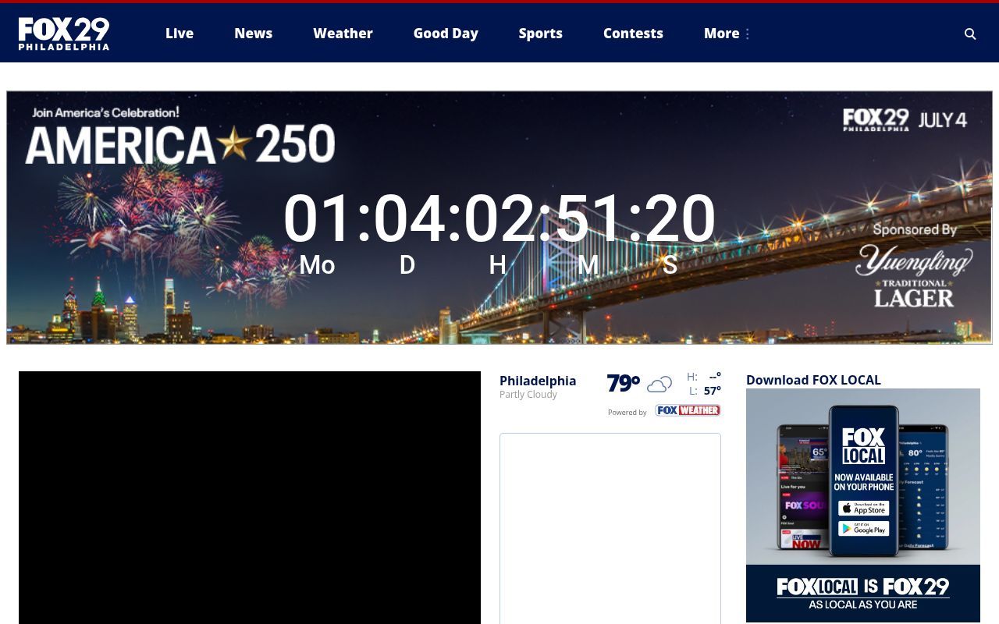Open the search magnifier icon
This screenshot has height=624, width=999.
pos(970,34)
